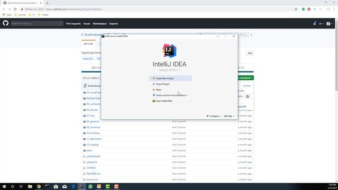Switch to Chrome on the taskbar

tap(39, 186)
